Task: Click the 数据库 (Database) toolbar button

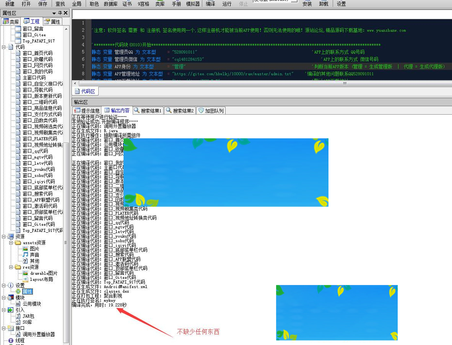Action: coord(111,4)
